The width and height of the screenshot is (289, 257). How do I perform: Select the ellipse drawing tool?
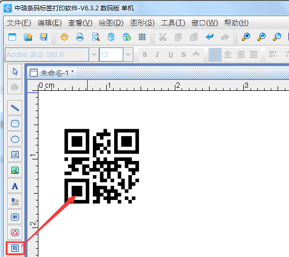pos(15,139)
